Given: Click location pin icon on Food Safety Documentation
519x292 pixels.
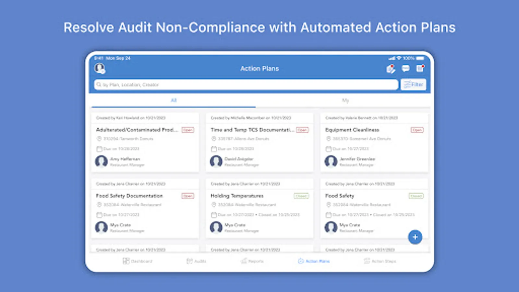Looking at the screenshot, I should [99, 205].
